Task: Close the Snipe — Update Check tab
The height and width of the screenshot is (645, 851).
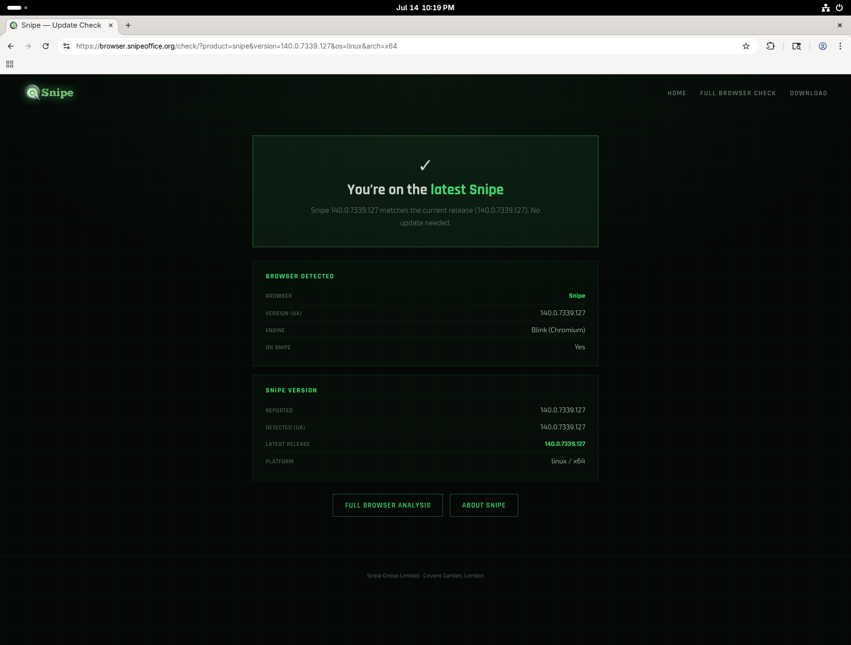Action: [111, 25]
